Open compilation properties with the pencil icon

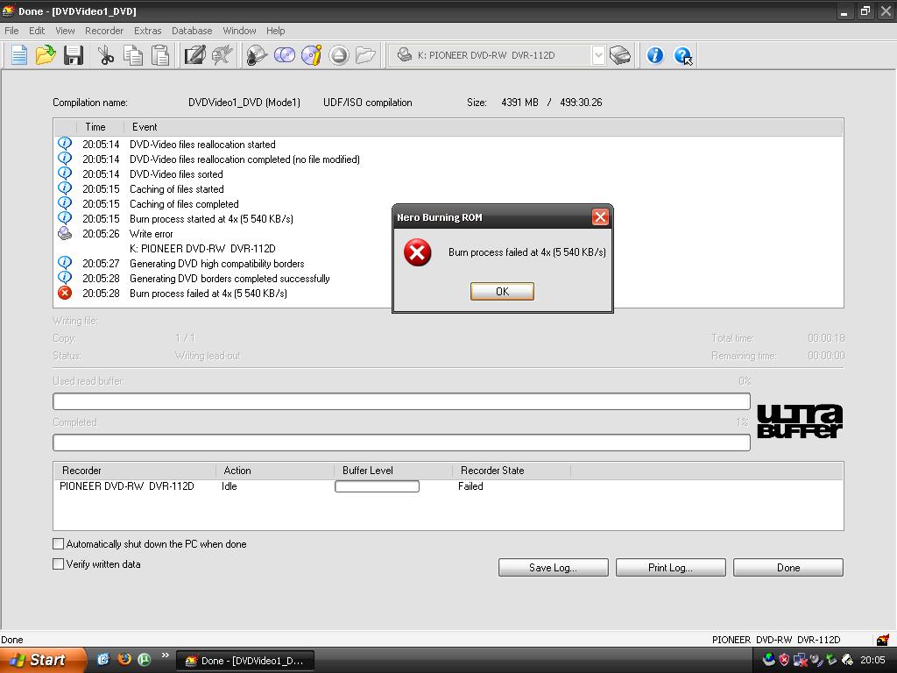pos(194,55)
